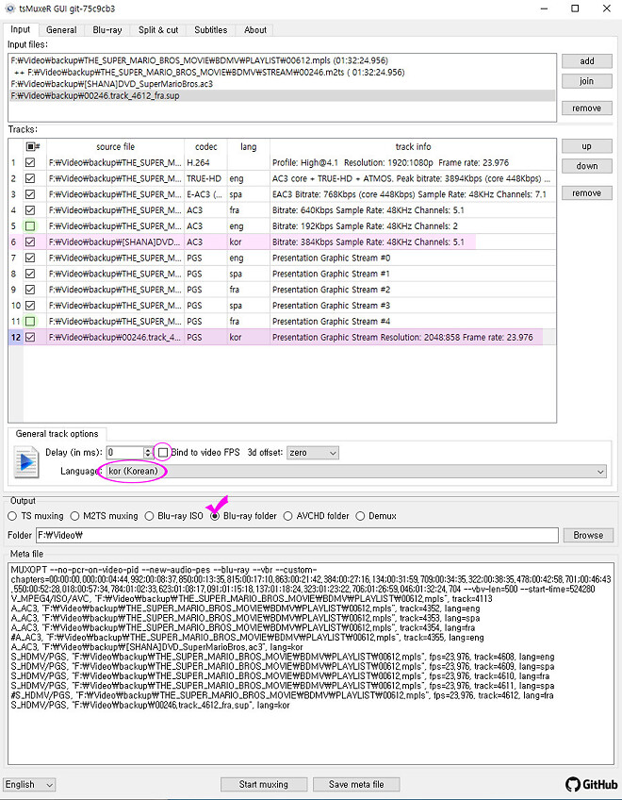Click remove button beside tracks list
The width and height of the screenshot is (622, 800).
(587, 193)
